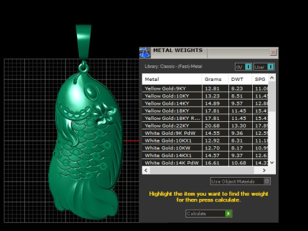
Task: Select the White Gold:14KX1 row
Action: coord(205,155)
